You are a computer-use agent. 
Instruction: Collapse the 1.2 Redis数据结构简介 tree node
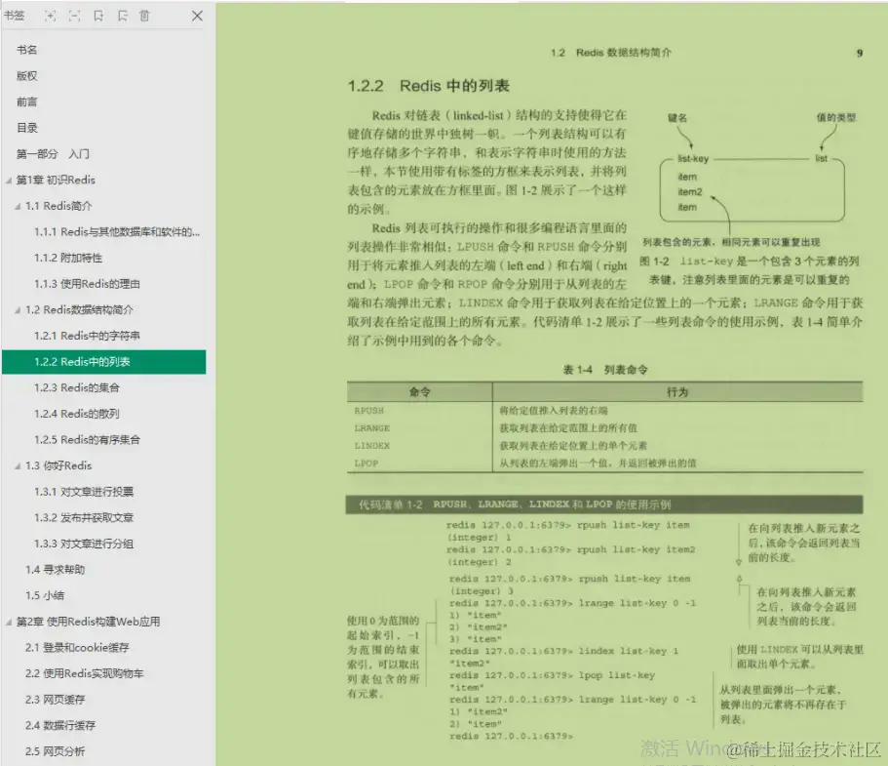(x=18, y=310)
